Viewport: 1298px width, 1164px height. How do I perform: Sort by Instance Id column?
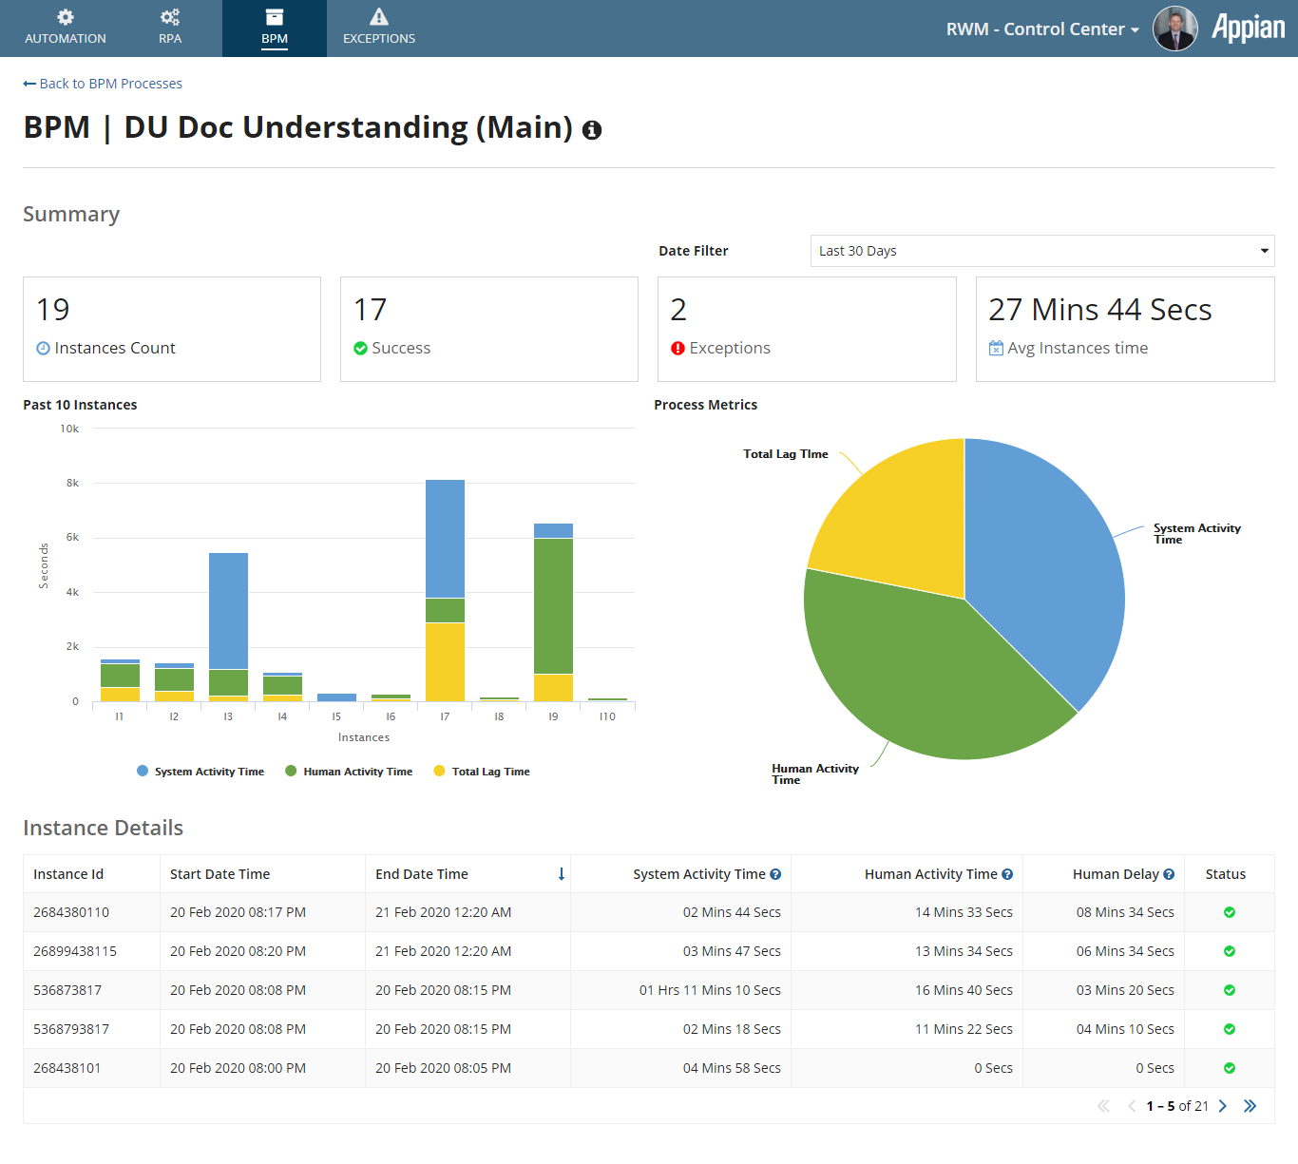pyautogui.click(x=68, y=874)
